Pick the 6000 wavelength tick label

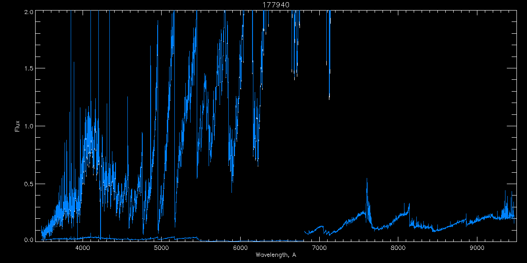240,248
